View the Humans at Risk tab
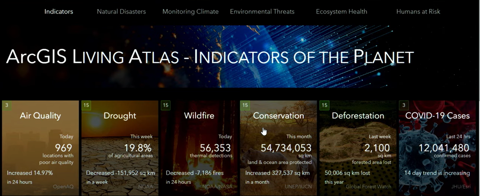 tap(418, 11)
